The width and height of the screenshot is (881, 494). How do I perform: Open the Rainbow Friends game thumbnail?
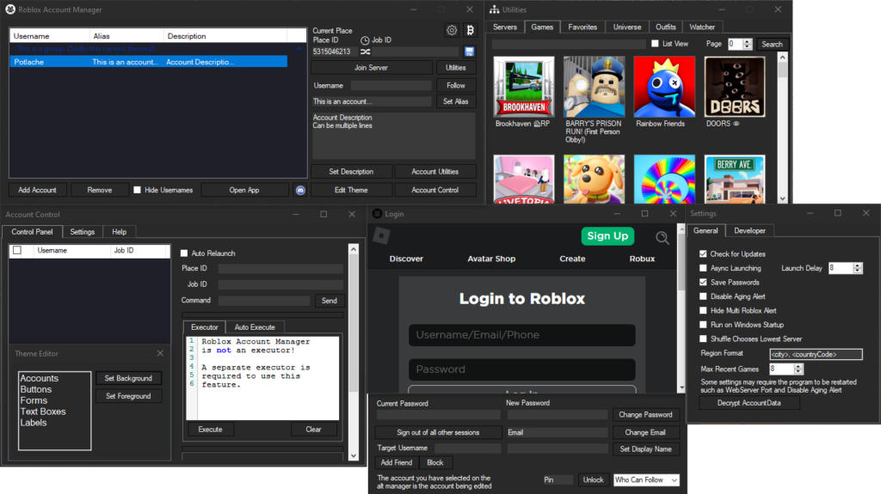pos(664,87)
